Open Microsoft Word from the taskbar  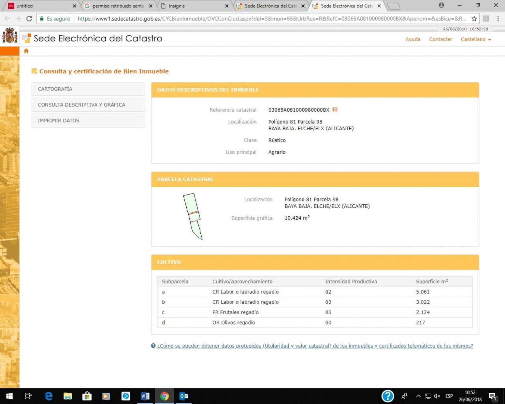tap(145, 396)
